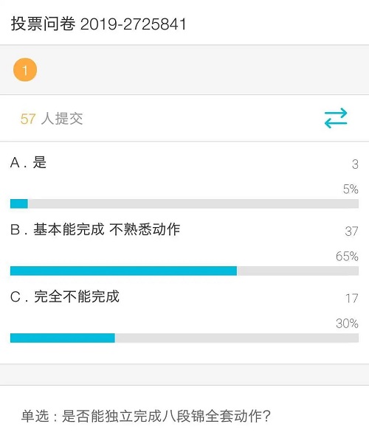
Task: Tap the question text 是否能独立完成八段锦全套动作
Action: tap(162, 416)
